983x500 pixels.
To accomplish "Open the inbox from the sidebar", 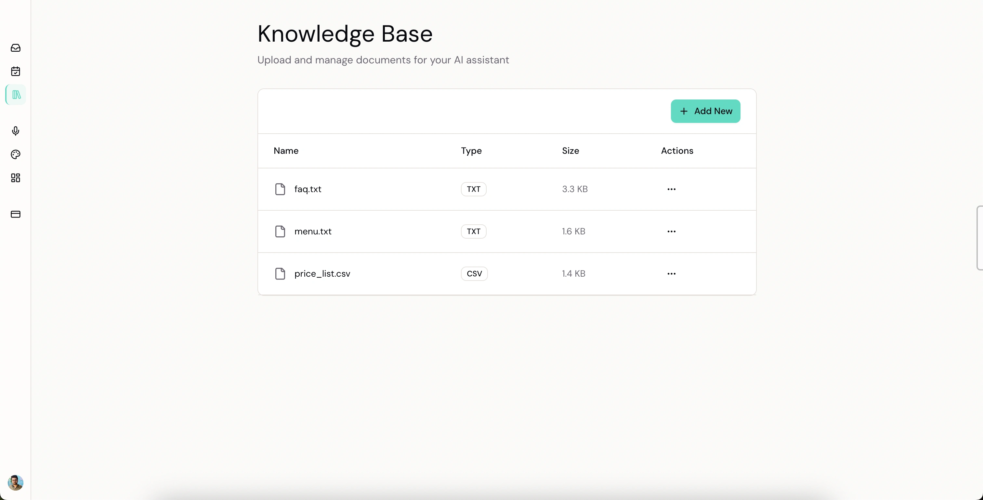I will (16, 48).
